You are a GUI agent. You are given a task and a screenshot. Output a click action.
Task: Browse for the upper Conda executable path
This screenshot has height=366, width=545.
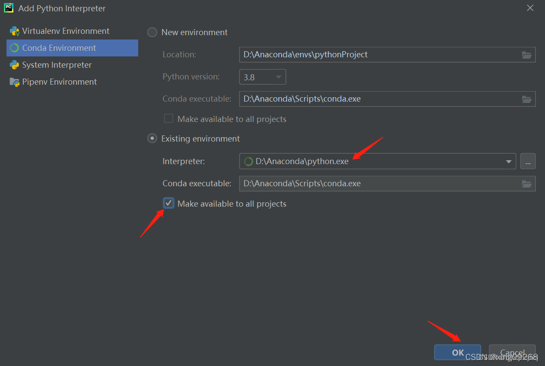tap(527, 99)
